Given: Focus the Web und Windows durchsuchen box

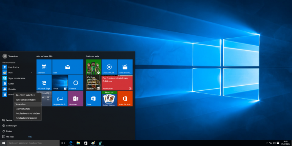Looking at the screenshot, I should (x=33, y=143).
